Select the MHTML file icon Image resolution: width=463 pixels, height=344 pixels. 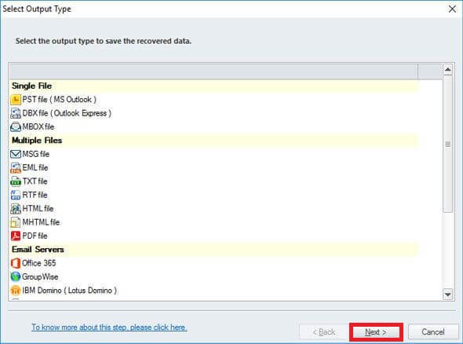tap(16, 222)
